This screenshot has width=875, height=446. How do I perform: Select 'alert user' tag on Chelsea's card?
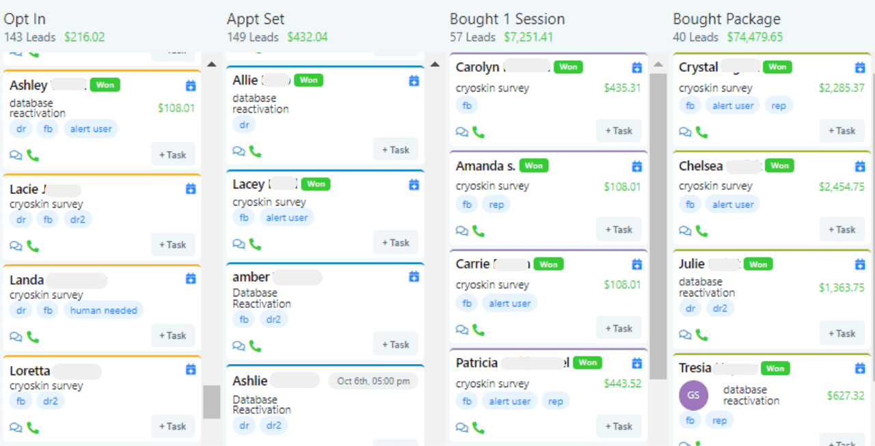[733, 204]
